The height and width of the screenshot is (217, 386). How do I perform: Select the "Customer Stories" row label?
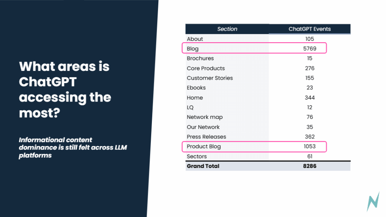210,78
